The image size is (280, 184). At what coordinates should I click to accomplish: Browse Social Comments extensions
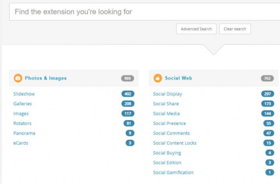tap(171, 133)
